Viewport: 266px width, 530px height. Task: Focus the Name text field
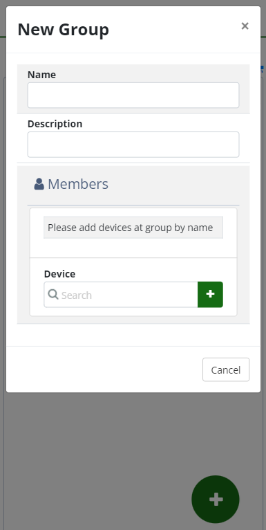(133, 95)
